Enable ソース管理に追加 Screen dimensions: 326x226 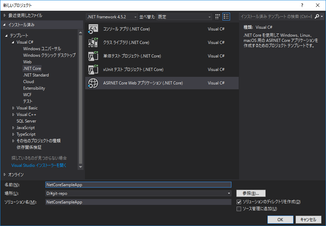(239, 208)
